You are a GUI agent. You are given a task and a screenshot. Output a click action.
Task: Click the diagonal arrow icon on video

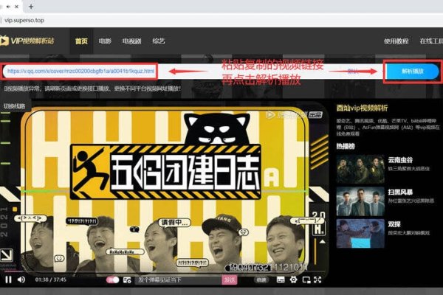pos(7,255)
